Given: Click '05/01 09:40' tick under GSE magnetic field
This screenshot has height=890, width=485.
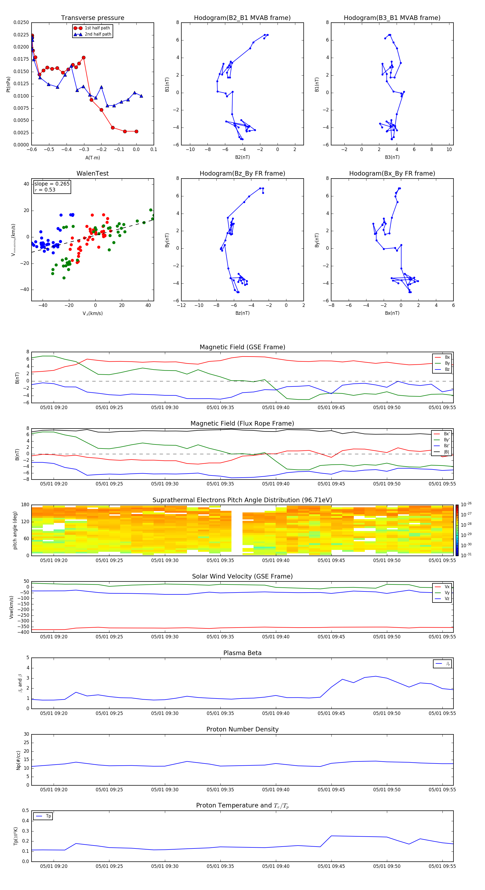Looking at the screenshot, I should click(276, 408).
